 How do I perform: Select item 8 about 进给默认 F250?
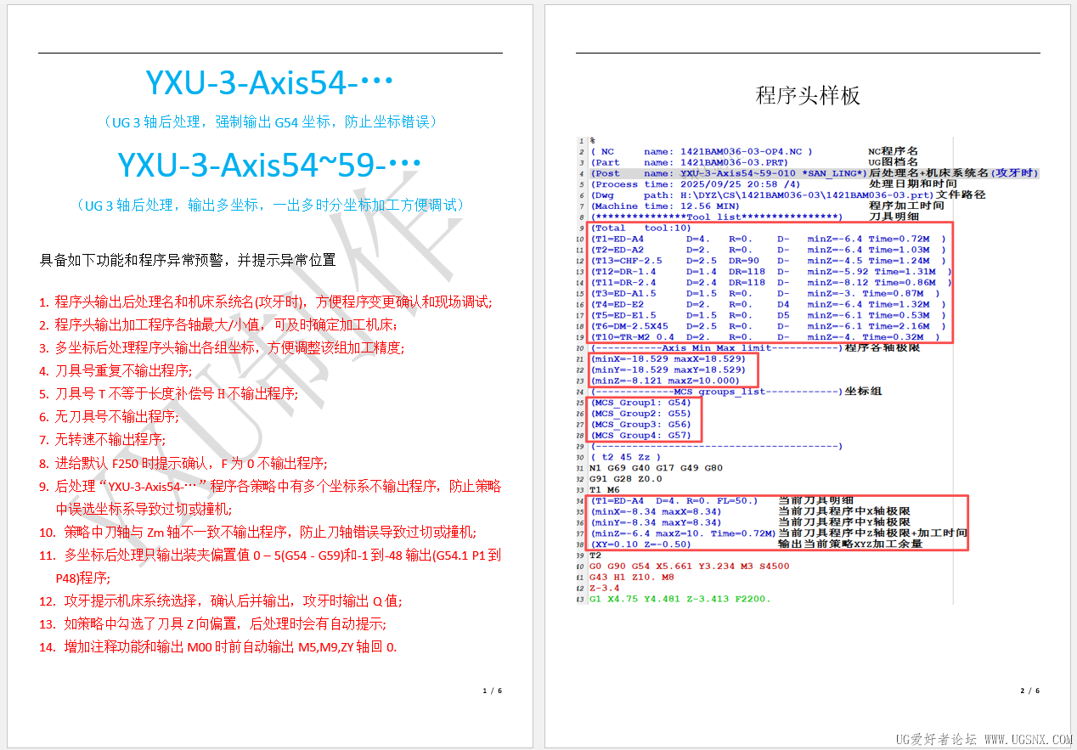tap(183, 463)
